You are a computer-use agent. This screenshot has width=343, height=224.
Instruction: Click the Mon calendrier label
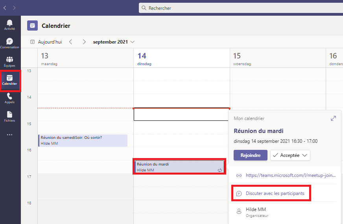click(249, 118)
